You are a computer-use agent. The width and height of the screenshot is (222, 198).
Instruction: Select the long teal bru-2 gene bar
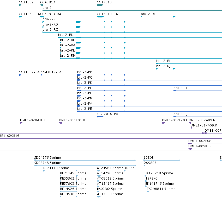coord(132,10)
